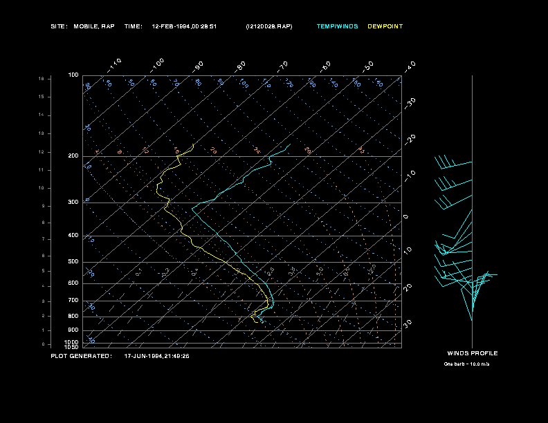
Task: Click the TEMP/WINDS legend label
Action: click(337, 26)
